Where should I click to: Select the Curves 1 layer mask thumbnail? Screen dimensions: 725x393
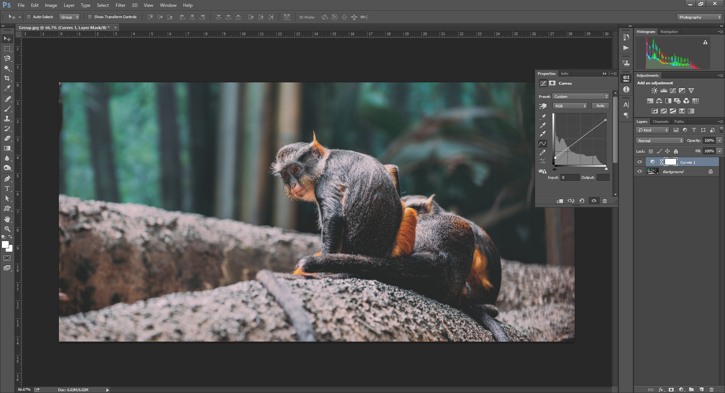coord(671,162)
